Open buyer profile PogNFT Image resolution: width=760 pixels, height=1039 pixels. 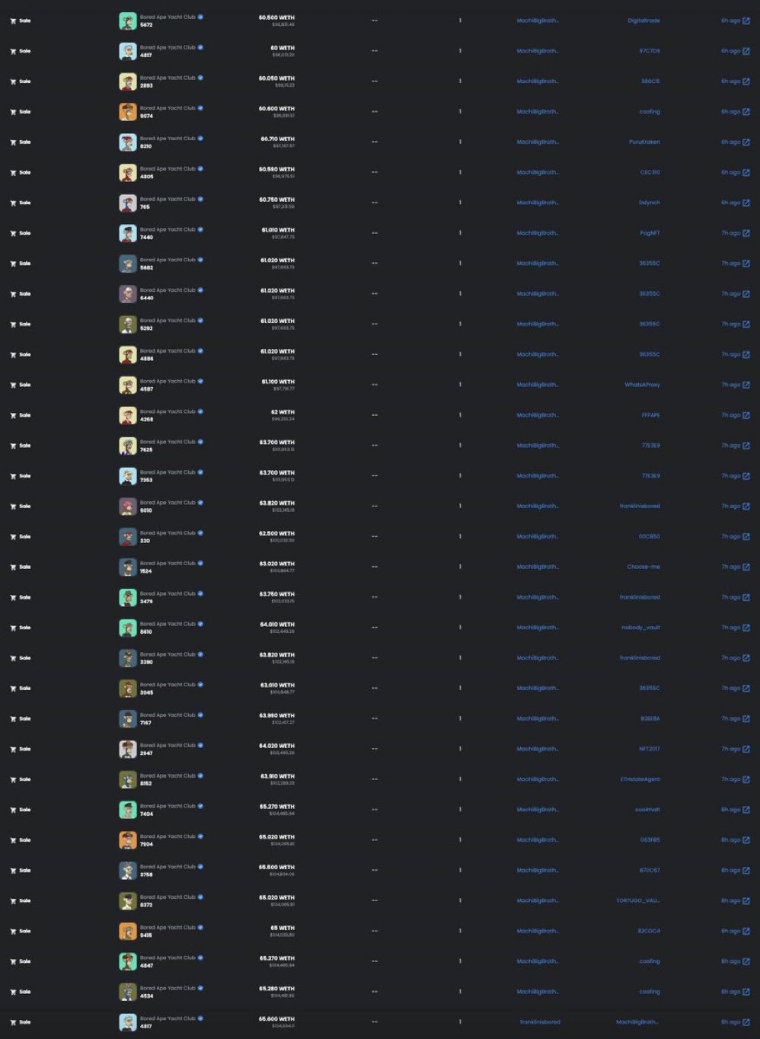pos(650,233)
